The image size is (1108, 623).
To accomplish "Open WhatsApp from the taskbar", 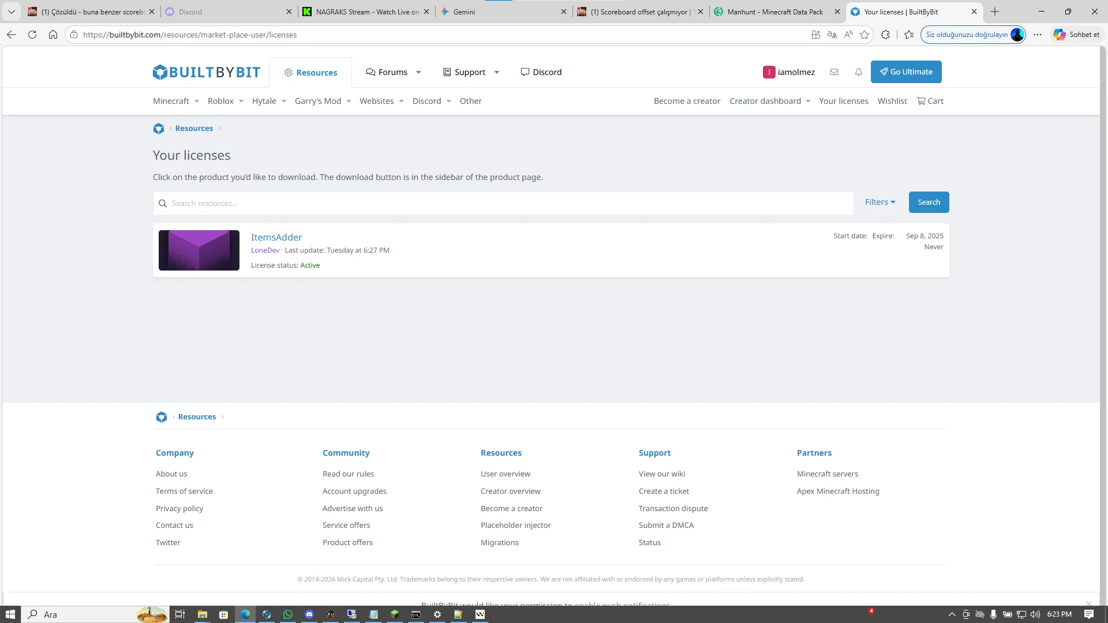I will tap(288, 614).
